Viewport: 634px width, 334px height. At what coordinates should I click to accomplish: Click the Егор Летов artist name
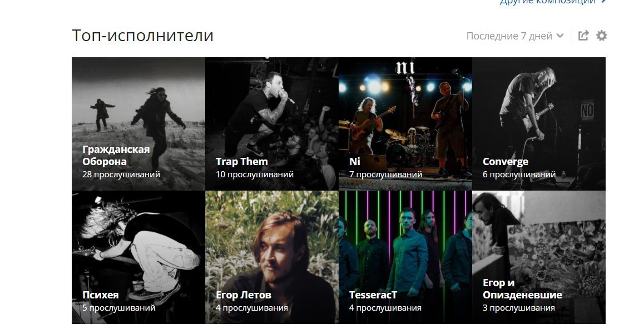click(244, 295)
